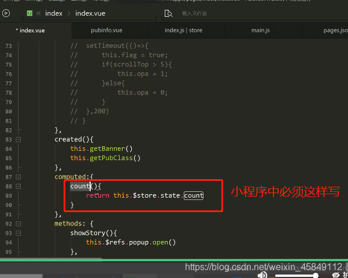
Task: Collapse the created() block at line 83
Action: [18, 139]
